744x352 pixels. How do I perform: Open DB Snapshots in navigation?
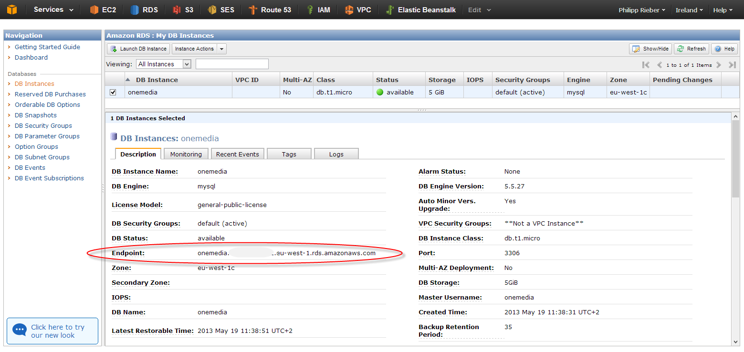tap(36, 115)
